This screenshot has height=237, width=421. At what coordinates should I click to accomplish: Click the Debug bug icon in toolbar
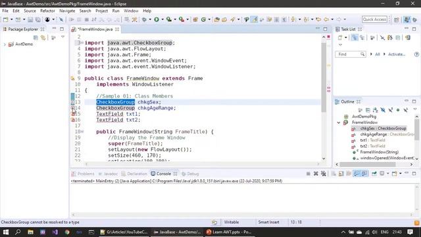tap(145, 19)
